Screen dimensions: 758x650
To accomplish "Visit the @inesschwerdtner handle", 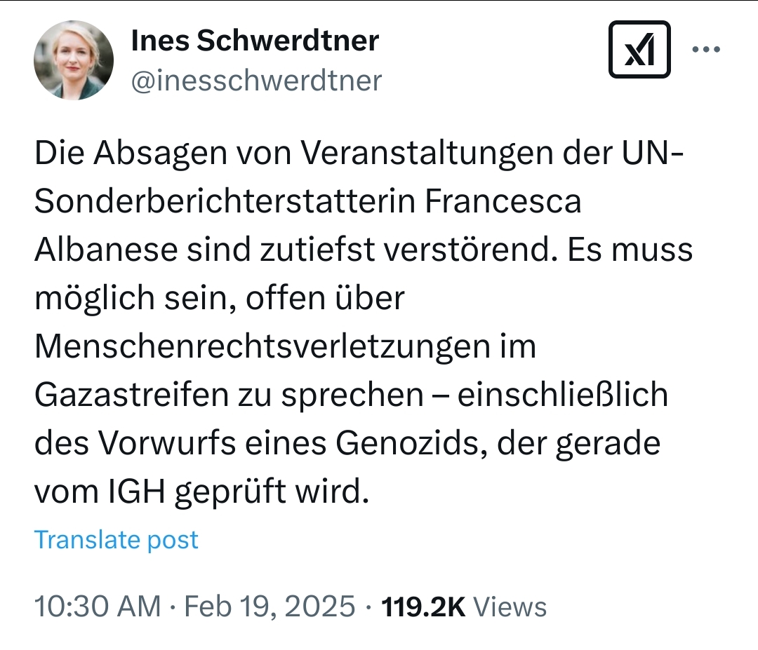I will click(x=257, y=81).
